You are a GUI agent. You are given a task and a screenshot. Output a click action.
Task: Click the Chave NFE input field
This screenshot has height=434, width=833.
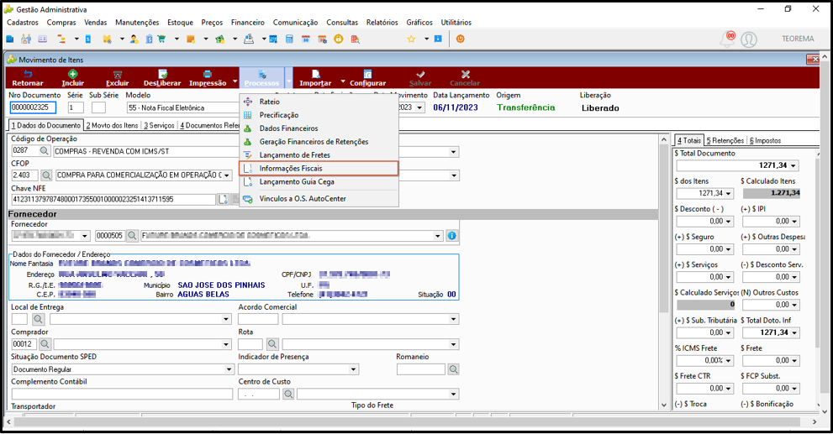click(113, 200)
